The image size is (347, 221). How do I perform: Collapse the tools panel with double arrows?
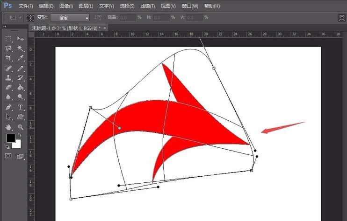point(4,27)
